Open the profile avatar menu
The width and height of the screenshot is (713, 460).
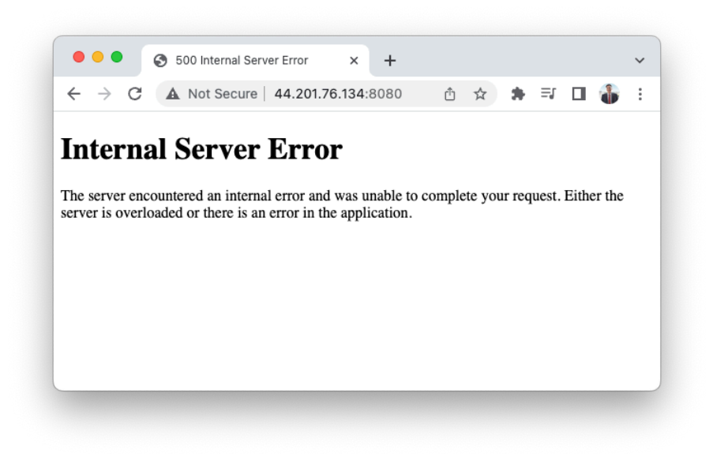pyautogui.click(x=610, y=94)
